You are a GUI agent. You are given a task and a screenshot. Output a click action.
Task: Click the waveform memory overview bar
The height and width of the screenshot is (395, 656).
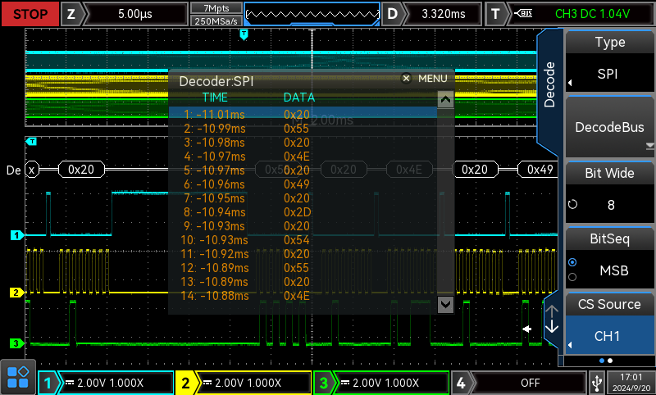coord(312,14)
